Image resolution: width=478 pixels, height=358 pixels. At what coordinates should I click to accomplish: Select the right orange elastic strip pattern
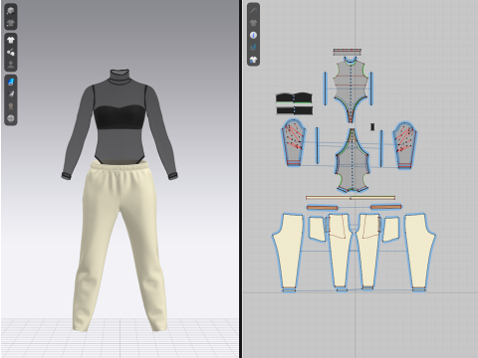[386, 207]
